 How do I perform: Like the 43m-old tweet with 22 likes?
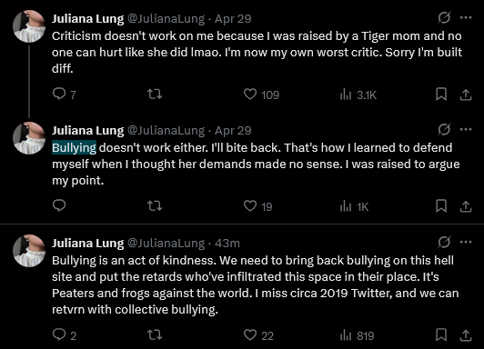click(x=258, y=334)
